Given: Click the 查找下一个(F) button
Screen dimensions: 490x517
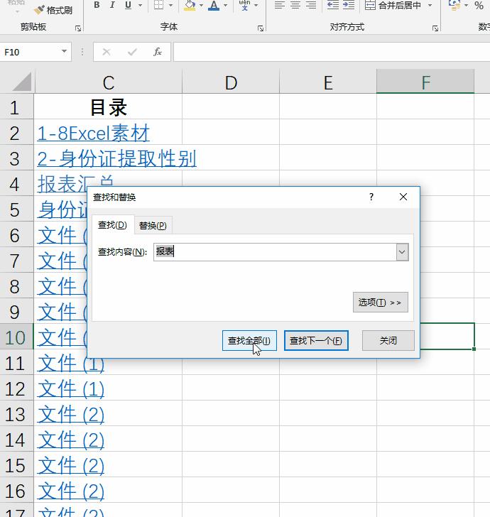Looking at the screenshot, I should tap(316, 340).
